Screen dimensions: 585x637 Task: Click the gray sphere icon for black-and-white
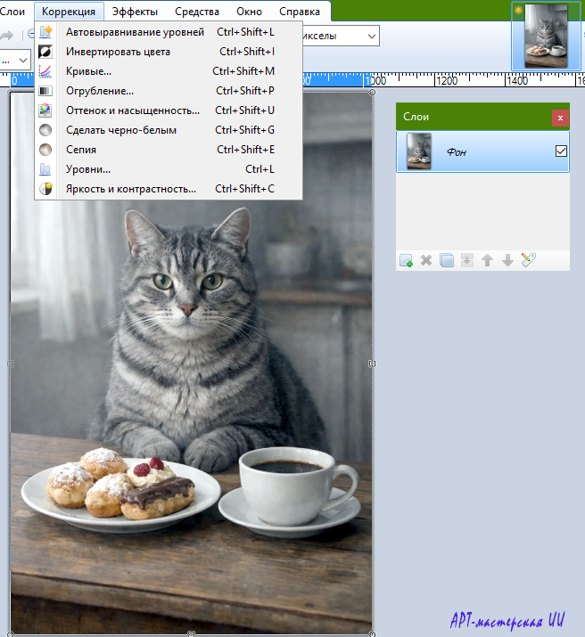(45, 130)
